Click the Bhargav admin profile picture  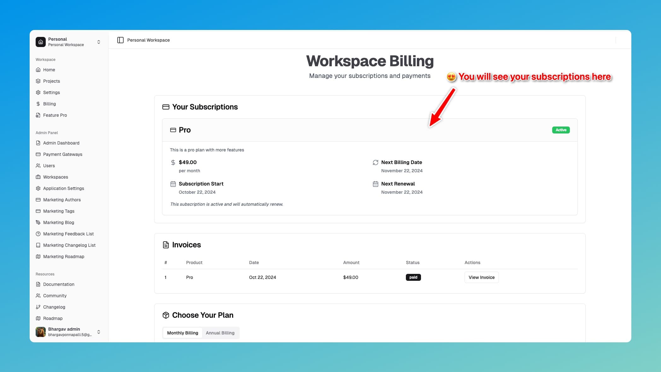40,332
